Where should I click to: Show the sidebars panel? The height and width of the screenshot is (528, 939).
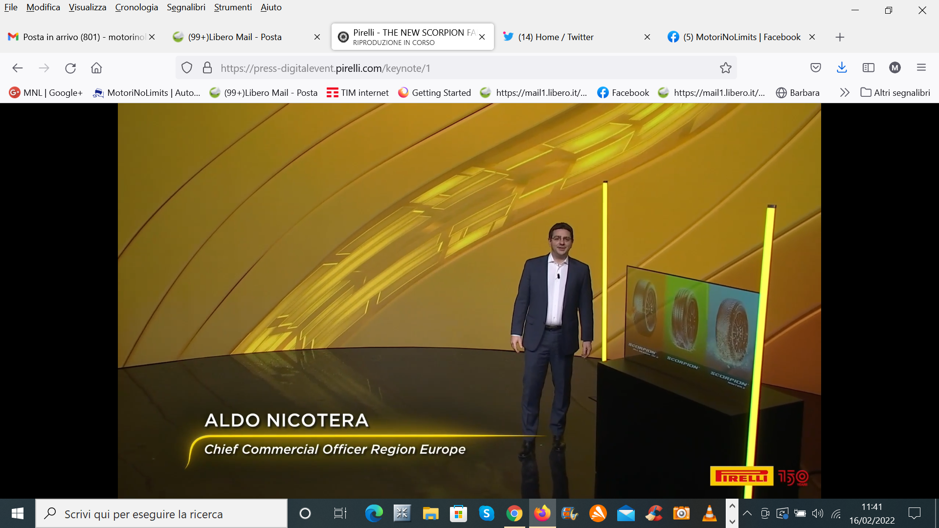tap(868, 68)
